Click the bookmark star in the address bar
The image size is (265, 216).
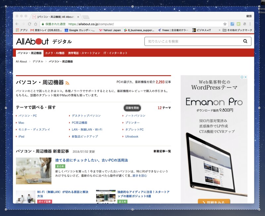[225, 24]
